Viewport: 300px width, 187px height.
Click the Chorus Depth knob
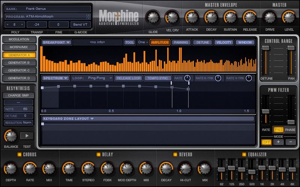point(10,168)
